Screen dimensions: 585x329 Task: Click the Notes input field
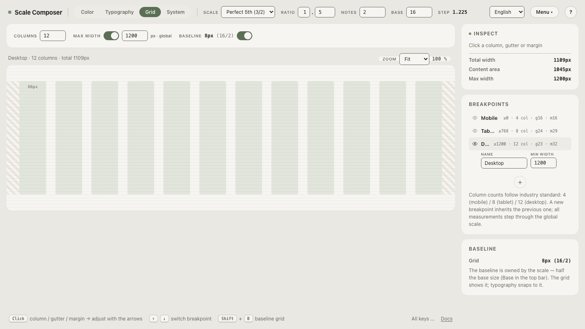(373, 12)
